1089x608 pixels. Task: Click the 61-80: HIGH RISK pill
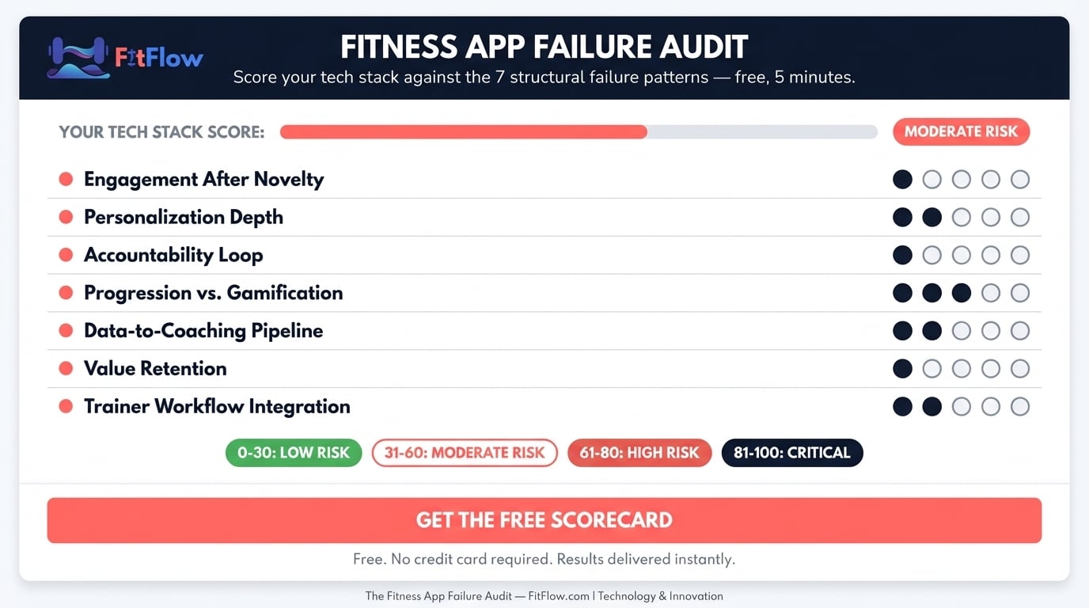click(639, 453)
